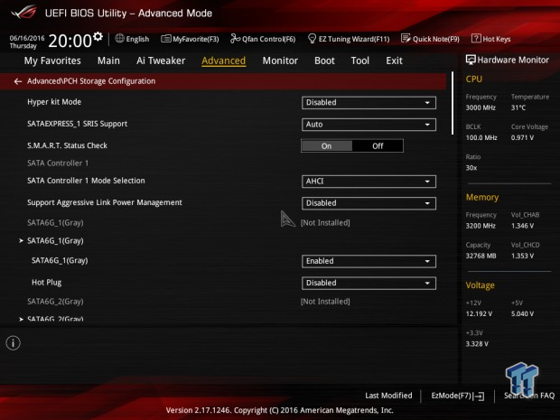Viewport: 560px width, 420px height.
Task: Click the Memory section heading
Action: [x=482, y=197]
